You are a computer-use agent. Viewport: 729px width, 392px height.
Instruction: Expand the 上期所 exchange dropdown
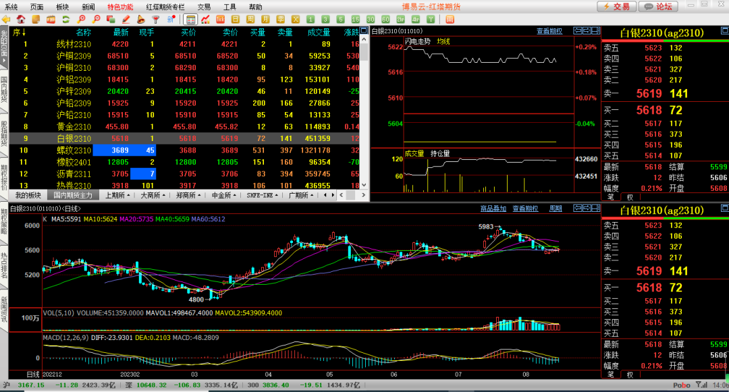(119, 195)
